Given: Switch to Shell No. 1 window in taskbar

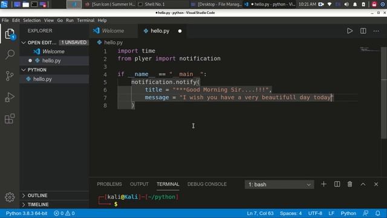Looking at the screenshot, I should coord(155,4).
